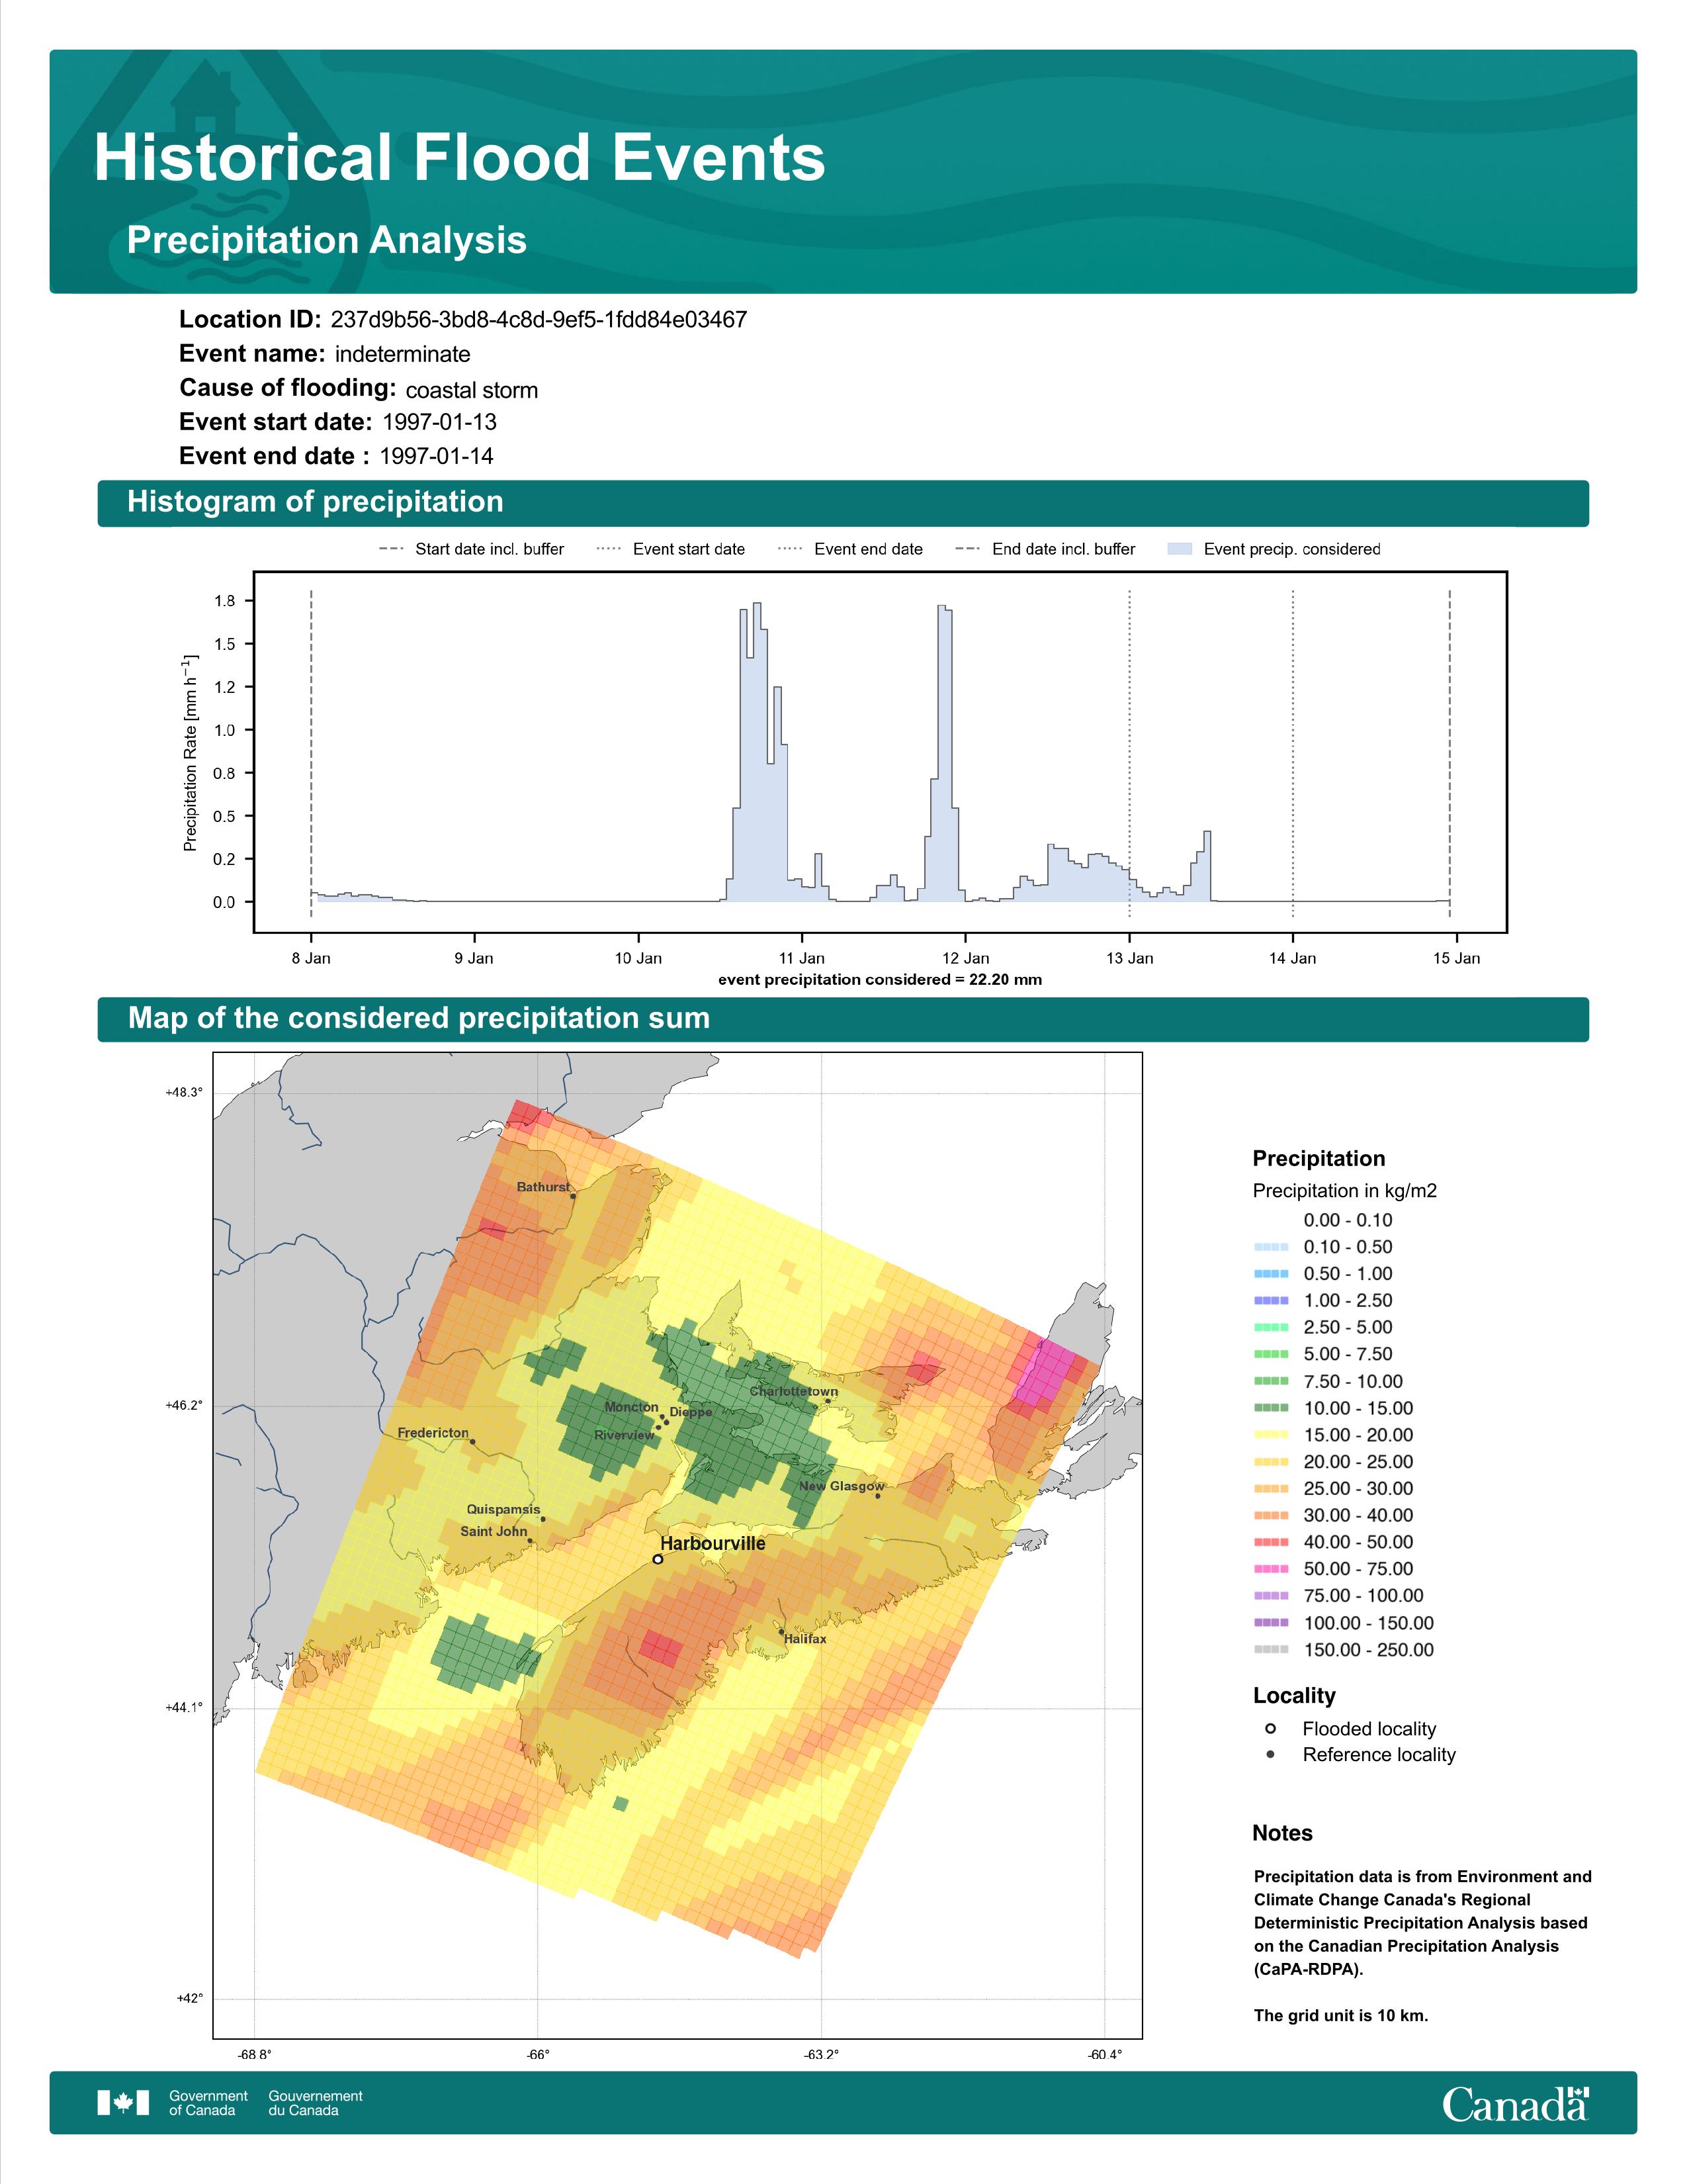Click the Location ID value text
1687x2184 pixels.
click(539, 320)
